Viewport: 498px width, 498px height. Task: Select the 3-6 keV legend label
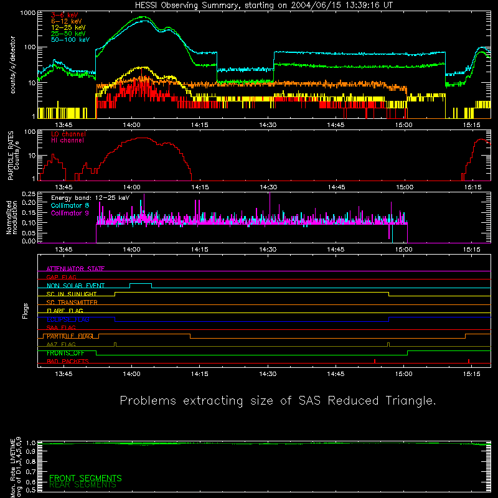coord(65,15)
